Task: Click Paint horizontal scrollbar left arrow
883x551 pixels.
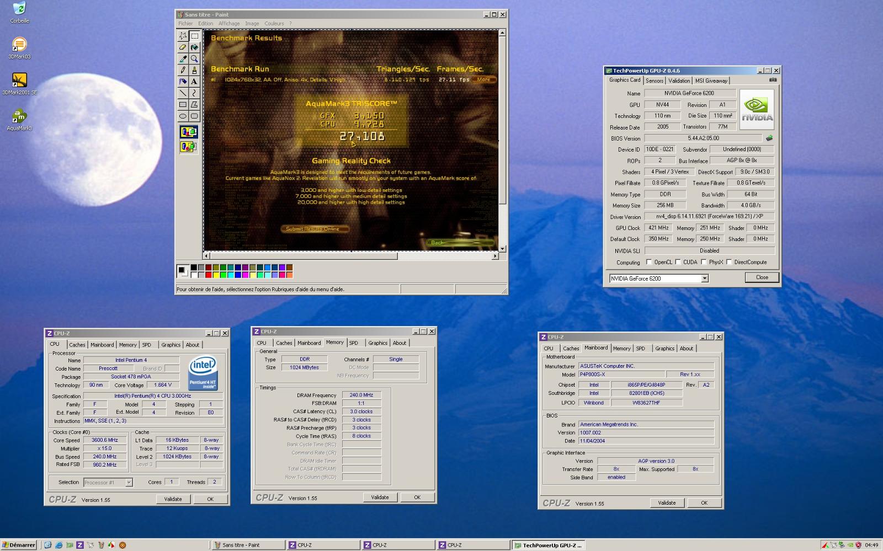Action: coord(207,256)
